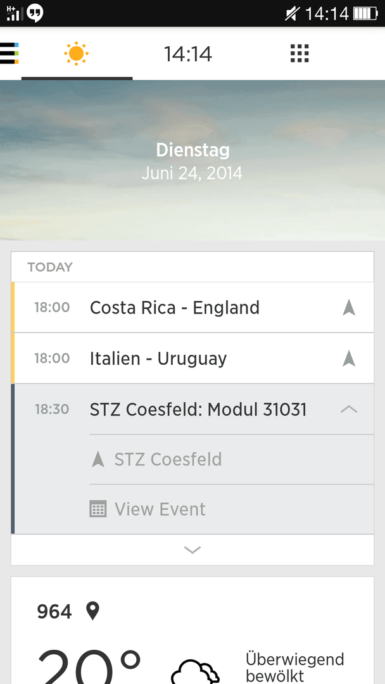Open the hamburger side menu
The width and height of the screenshot is (385, 684).
(x=9, y=54)
